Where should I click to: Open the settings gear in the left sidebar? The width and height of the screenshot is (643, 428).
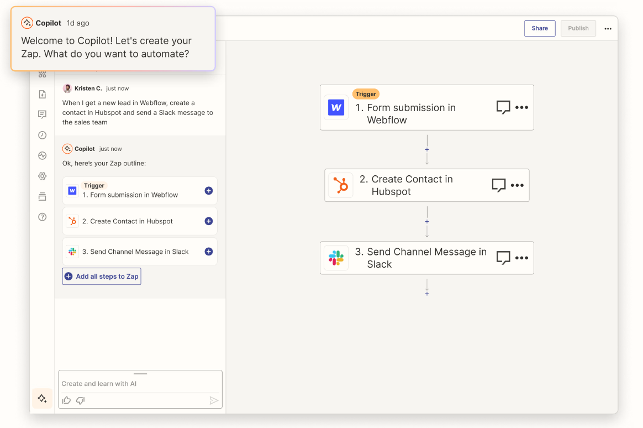[x=42, y=176]
